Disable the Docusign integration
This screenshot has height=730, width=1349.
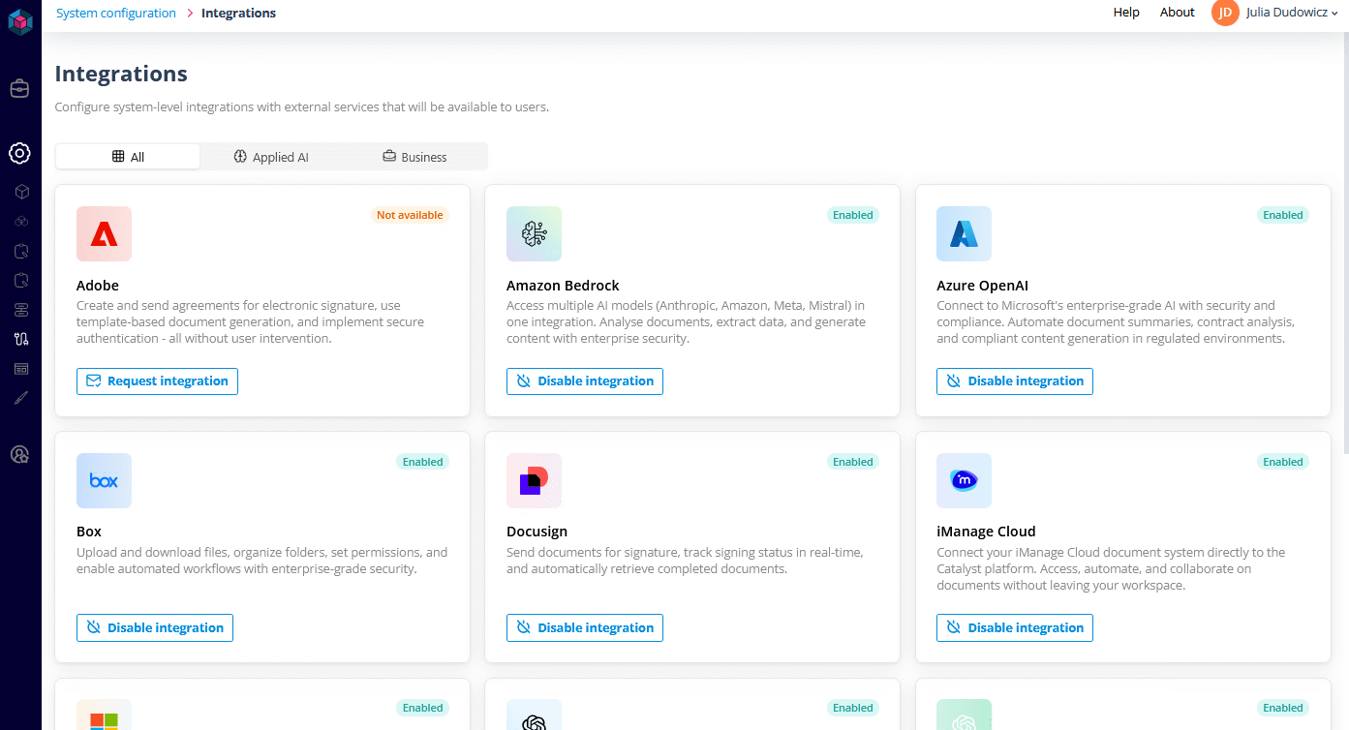click(x=585, y=627)
